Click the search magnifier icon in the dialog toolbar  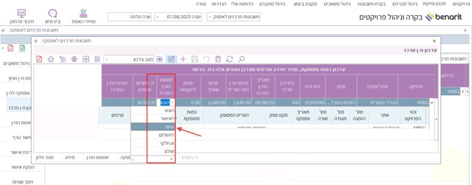click(241, 59)
